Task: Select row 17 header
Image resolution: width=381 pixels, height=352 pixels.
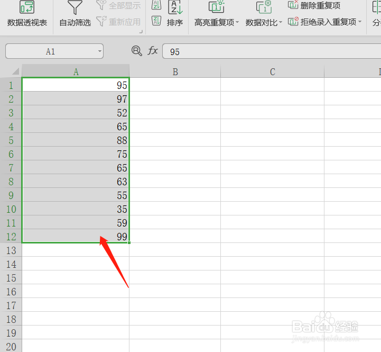Action: (11, 305)
